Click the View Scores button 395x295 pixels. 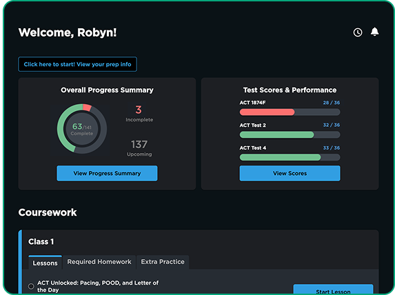click(290, 173)
